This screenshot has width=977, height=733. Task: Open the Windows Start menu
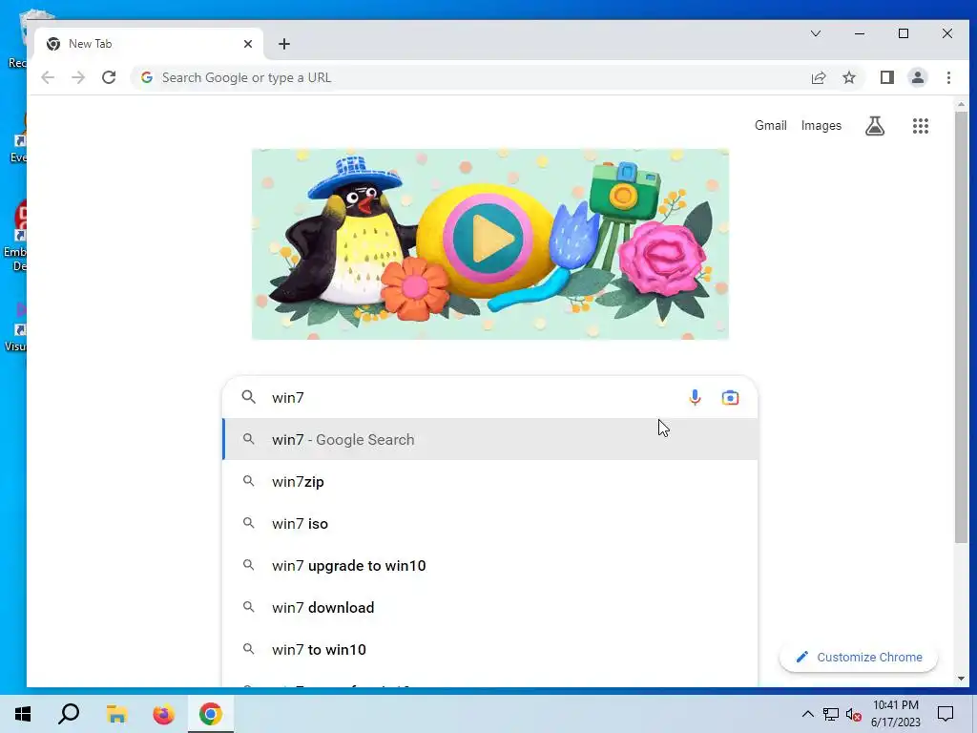coord(23,714)
